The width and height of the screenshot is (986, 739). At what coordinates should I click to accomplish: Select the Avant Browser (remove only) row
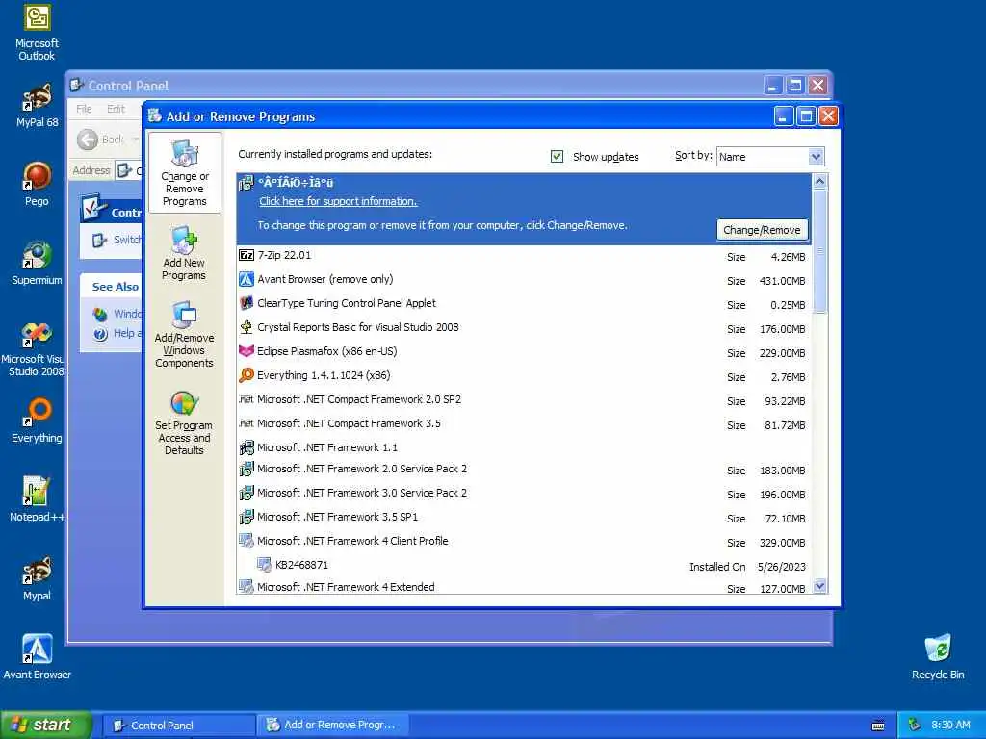[x=524, y=280]
